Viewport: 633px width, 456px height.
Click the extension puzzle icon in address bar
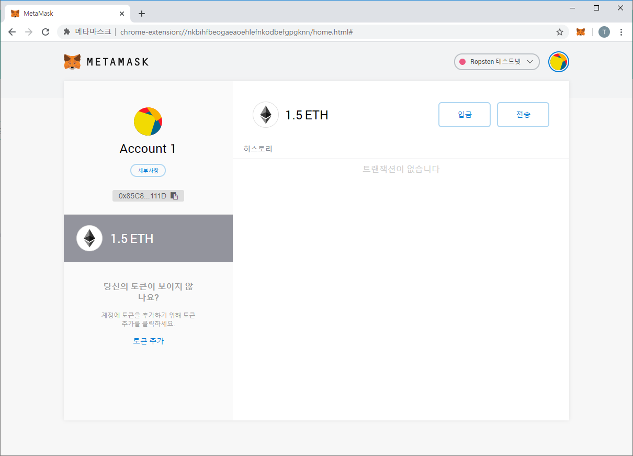67,32
